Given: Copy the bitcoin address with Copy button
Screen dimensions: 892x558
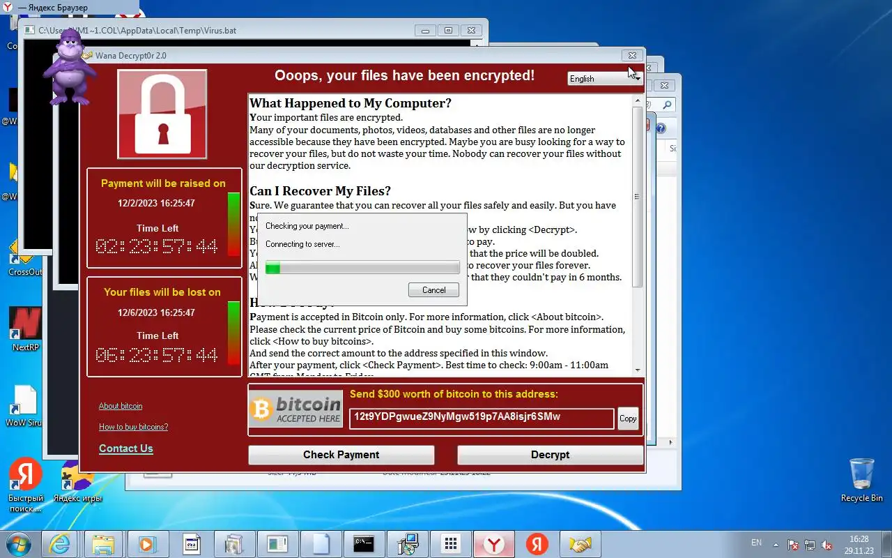Looking at the screenshot, I should pyautogui.click(x=628, y=418).
